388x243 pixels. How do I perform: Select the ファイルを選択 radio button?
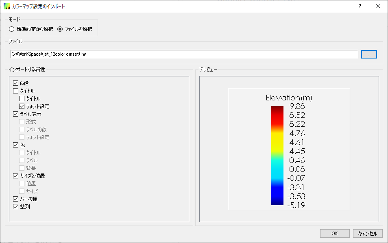pyautogui.click(x=60, y=29)
